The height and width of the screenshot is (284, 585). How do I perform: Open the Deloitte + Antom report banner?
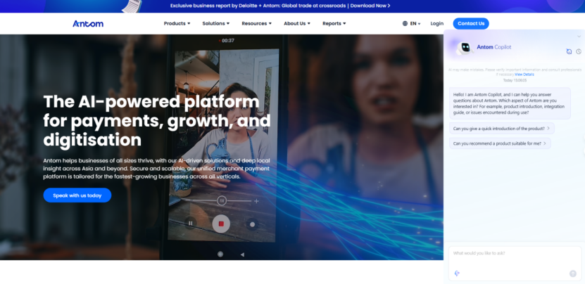[280, 6]
